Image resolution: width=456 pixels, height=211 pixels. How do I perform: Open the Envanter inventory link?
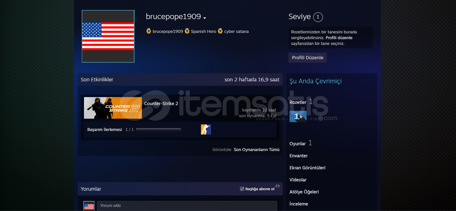click(299, 156)
